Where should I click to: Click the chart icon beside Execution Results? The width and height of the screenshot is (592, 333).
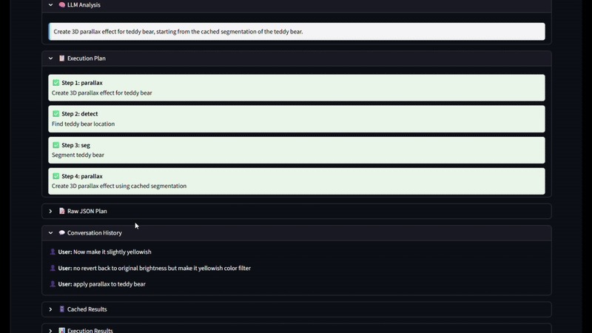point(62,330)
